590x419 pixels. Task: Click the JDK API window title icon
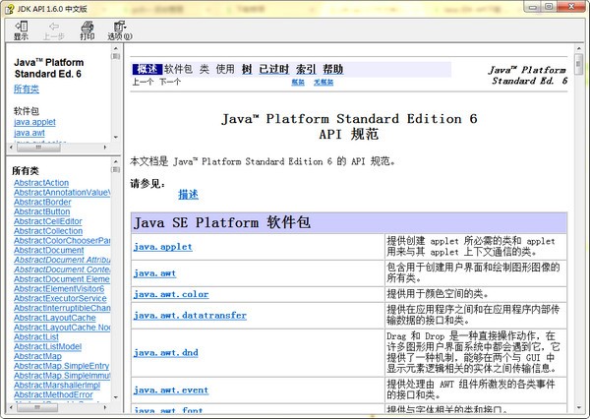click(x=9, y=8)
